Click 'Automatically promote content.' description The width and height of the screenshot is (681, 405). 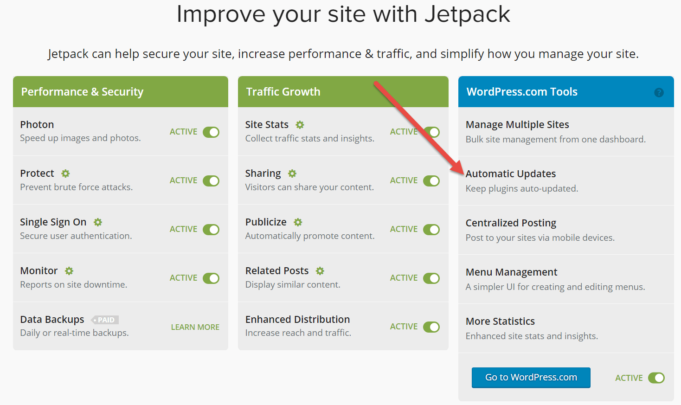click(x=310, y=236)
